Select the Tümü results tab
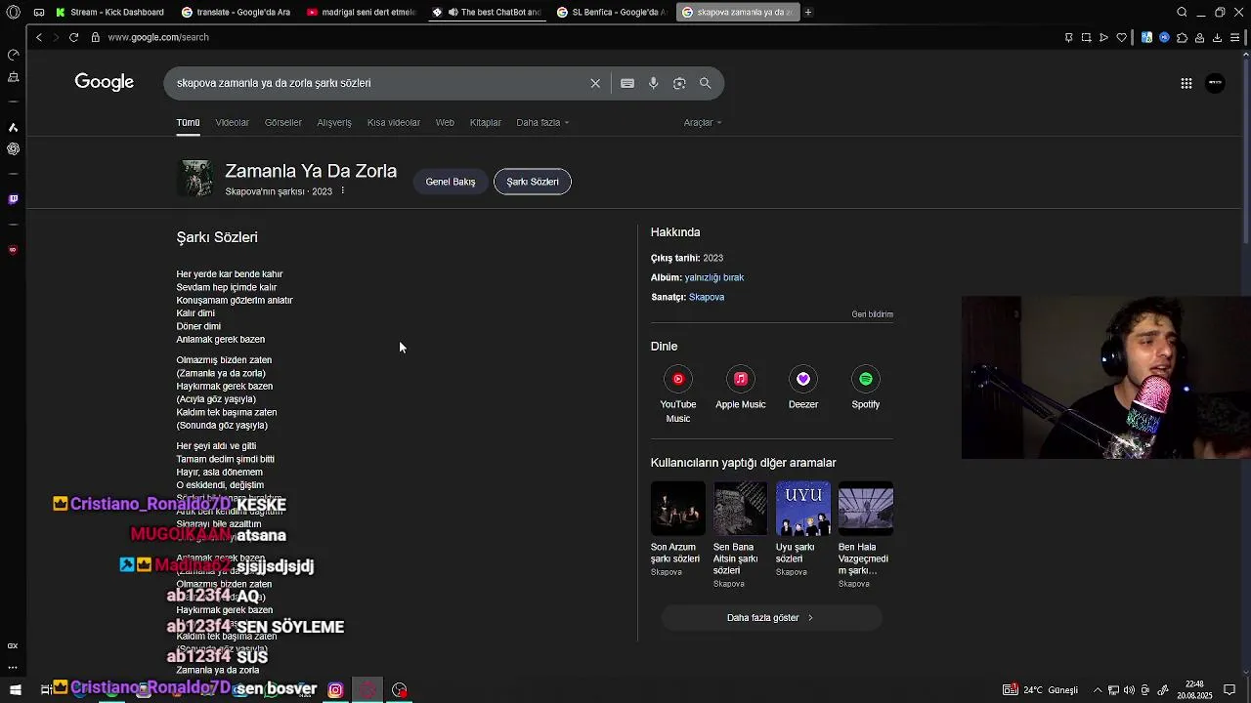The width and height of the screenshot is (1251, 703). (x=188, y=122)
